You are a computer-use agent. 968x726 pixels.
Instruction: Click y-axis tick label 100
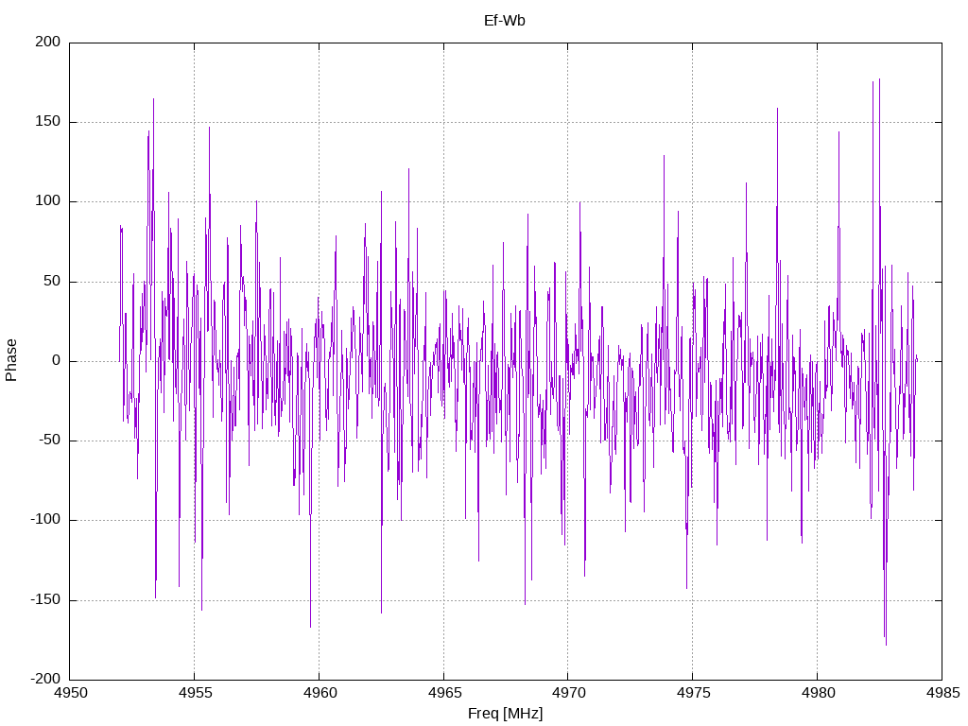point(48,201)
